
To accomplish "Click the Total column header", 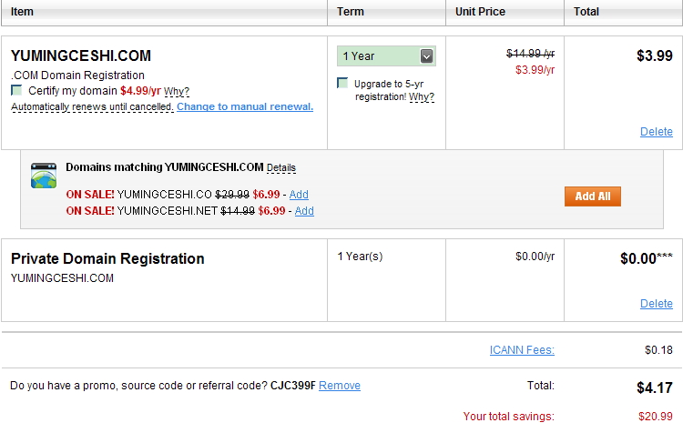I will point(586,12).
